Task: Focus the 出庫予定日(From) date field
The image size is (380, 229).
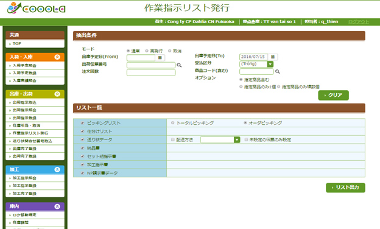Action: [141, 58]
